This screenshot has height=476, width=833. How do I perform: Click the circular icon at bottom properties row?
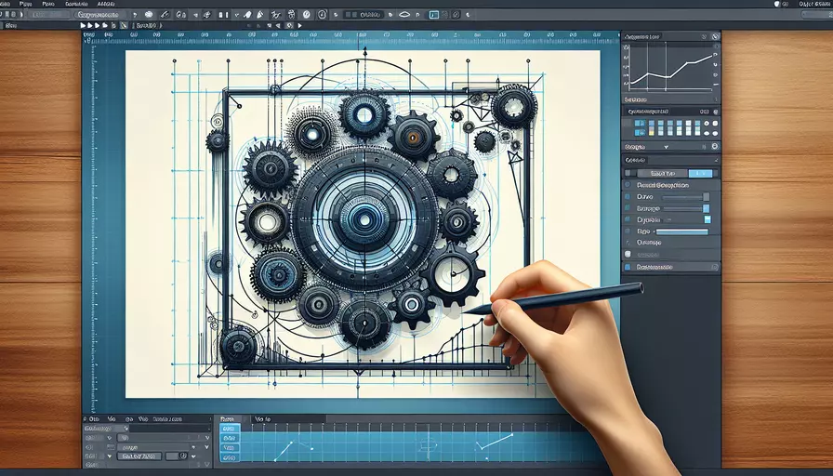(x=715, y=267)
